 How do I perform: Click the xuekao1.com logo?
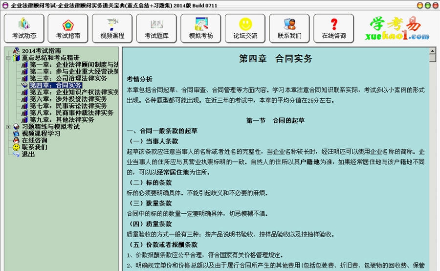coord(397,28)
